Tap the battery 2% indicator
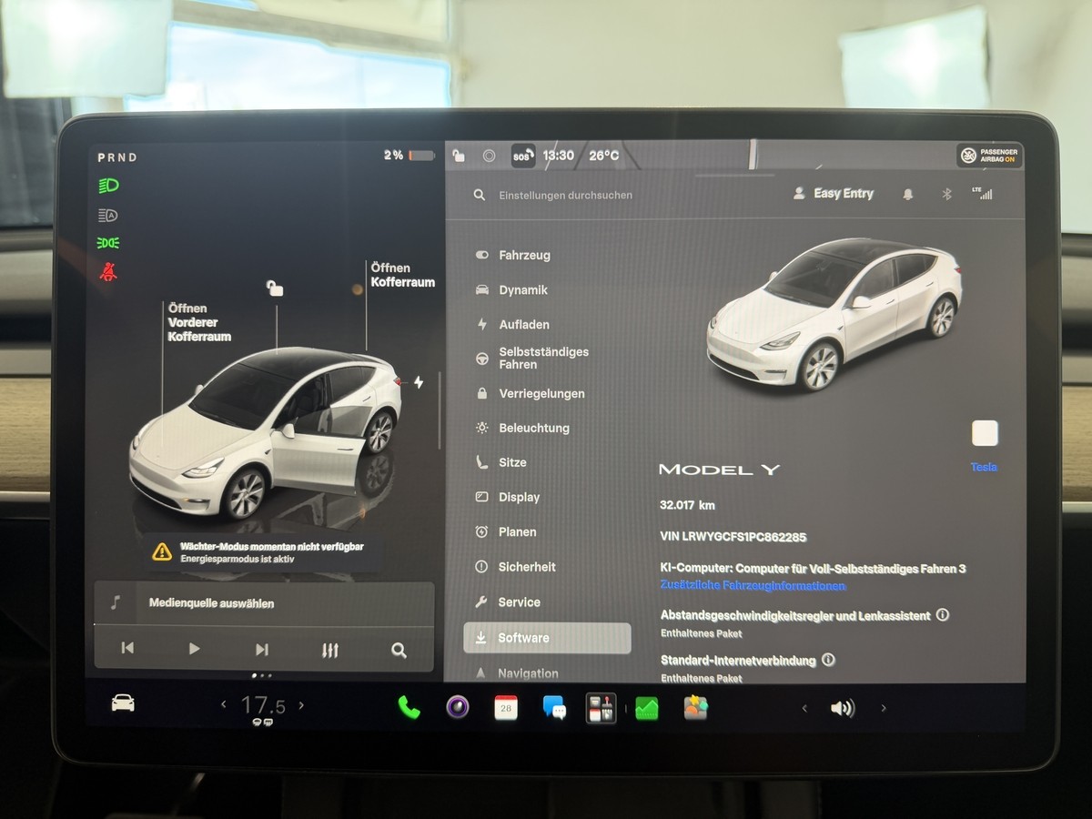The image size is (1092, 819). point(409,156)
